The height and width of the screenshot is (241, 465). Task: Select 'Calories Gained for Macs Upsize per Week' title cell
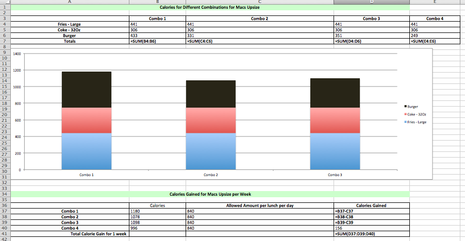(210, 194)
